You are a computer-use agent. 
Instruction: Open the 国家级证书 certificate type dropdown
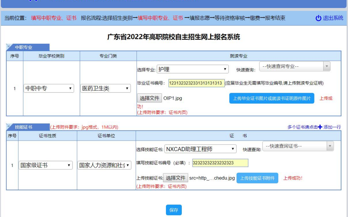pos(45,165)
